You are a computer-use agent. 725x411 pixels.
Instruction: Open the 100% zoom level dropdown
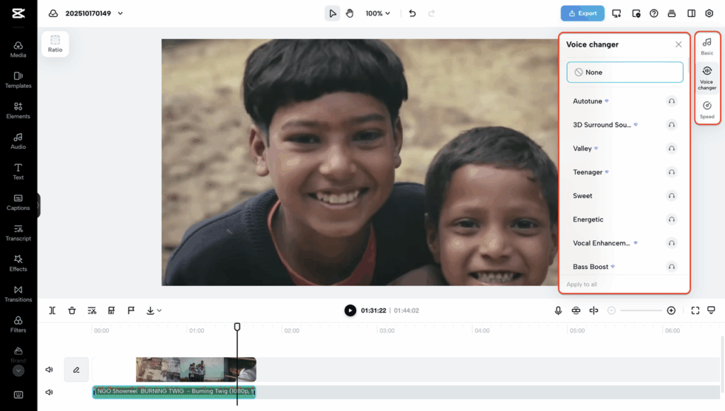point(378,13)
